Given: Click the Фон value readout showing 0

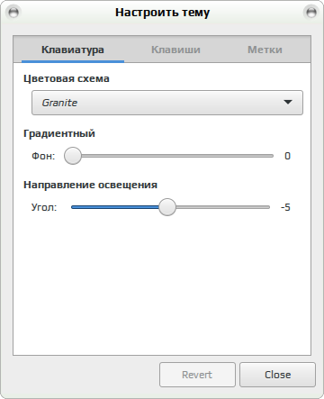Looking at the screenshot, I should [287, 156].
